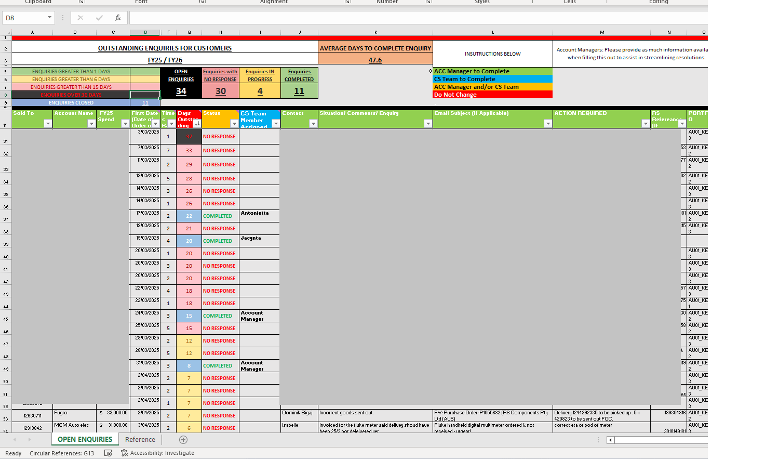Screen dimensions: 779x459
Task: Open the Account Name filter dropdown
Action: 91,124
